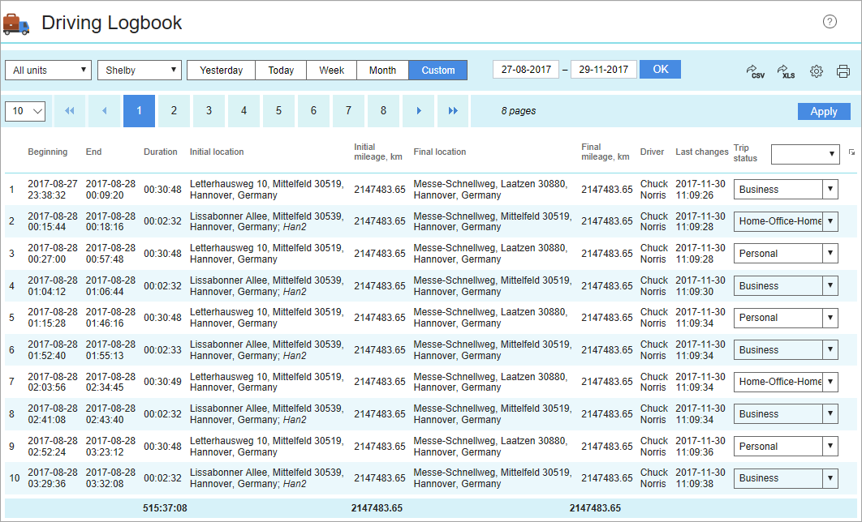Viewport: 862px width, 522px height.
Task: Click the small expand icon beside Trip status
Action: pos(851,152)
